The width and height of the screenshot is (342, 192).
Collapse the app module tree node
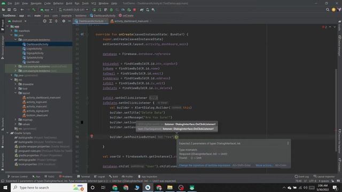[7, 27]
